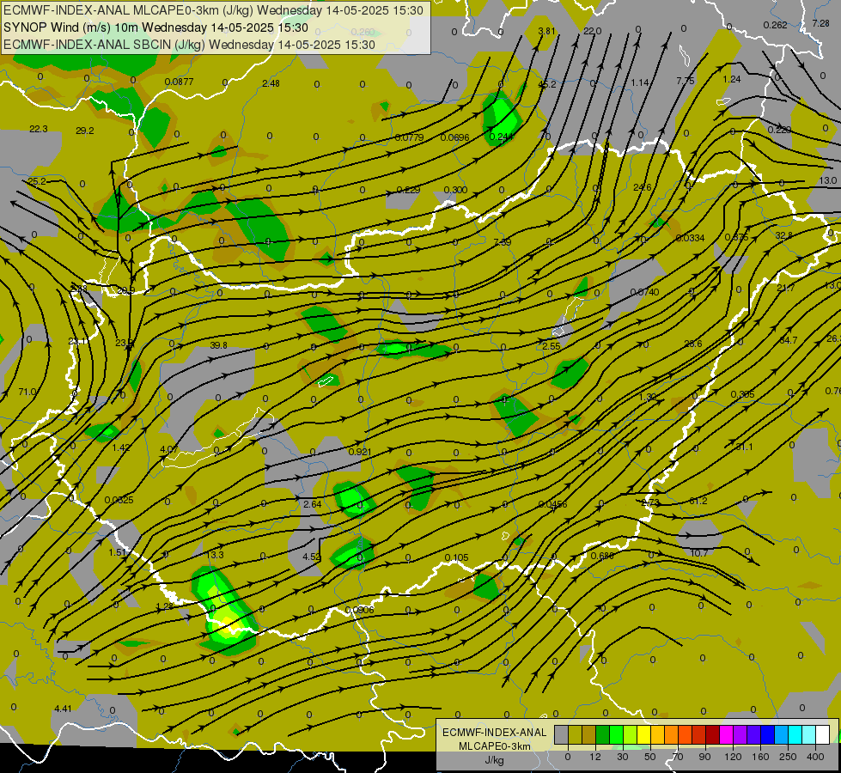Click the map value 0.262
This screenshot has height=773, width=841.
click(x=775, y=25)
